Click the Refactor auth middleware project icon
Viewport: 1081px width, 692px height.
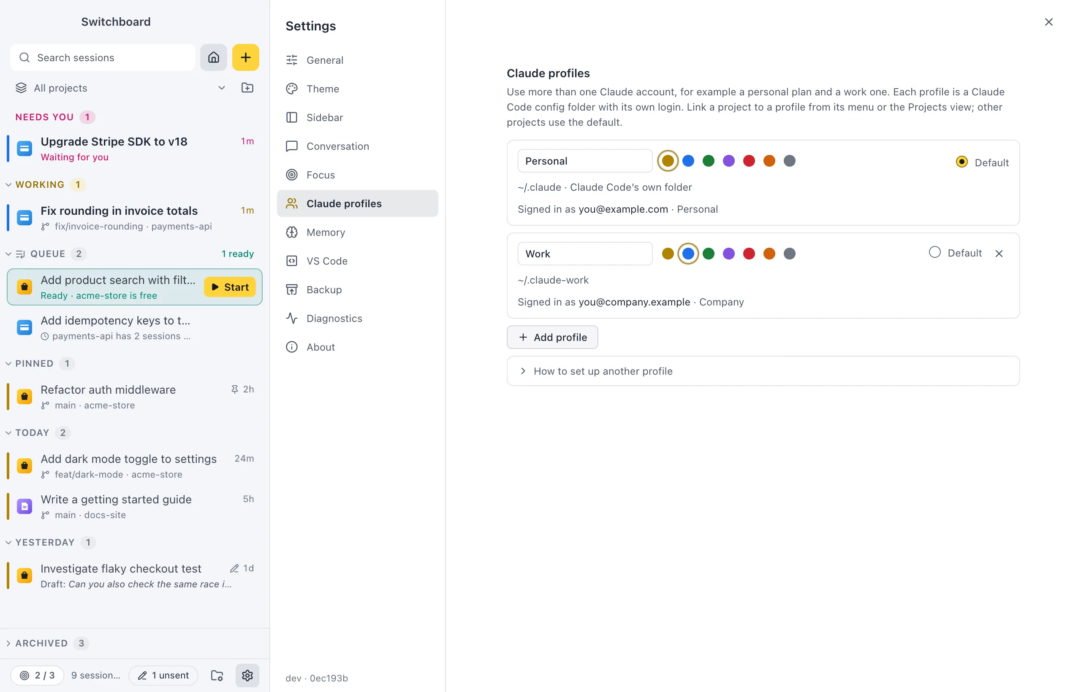[24, 397]
